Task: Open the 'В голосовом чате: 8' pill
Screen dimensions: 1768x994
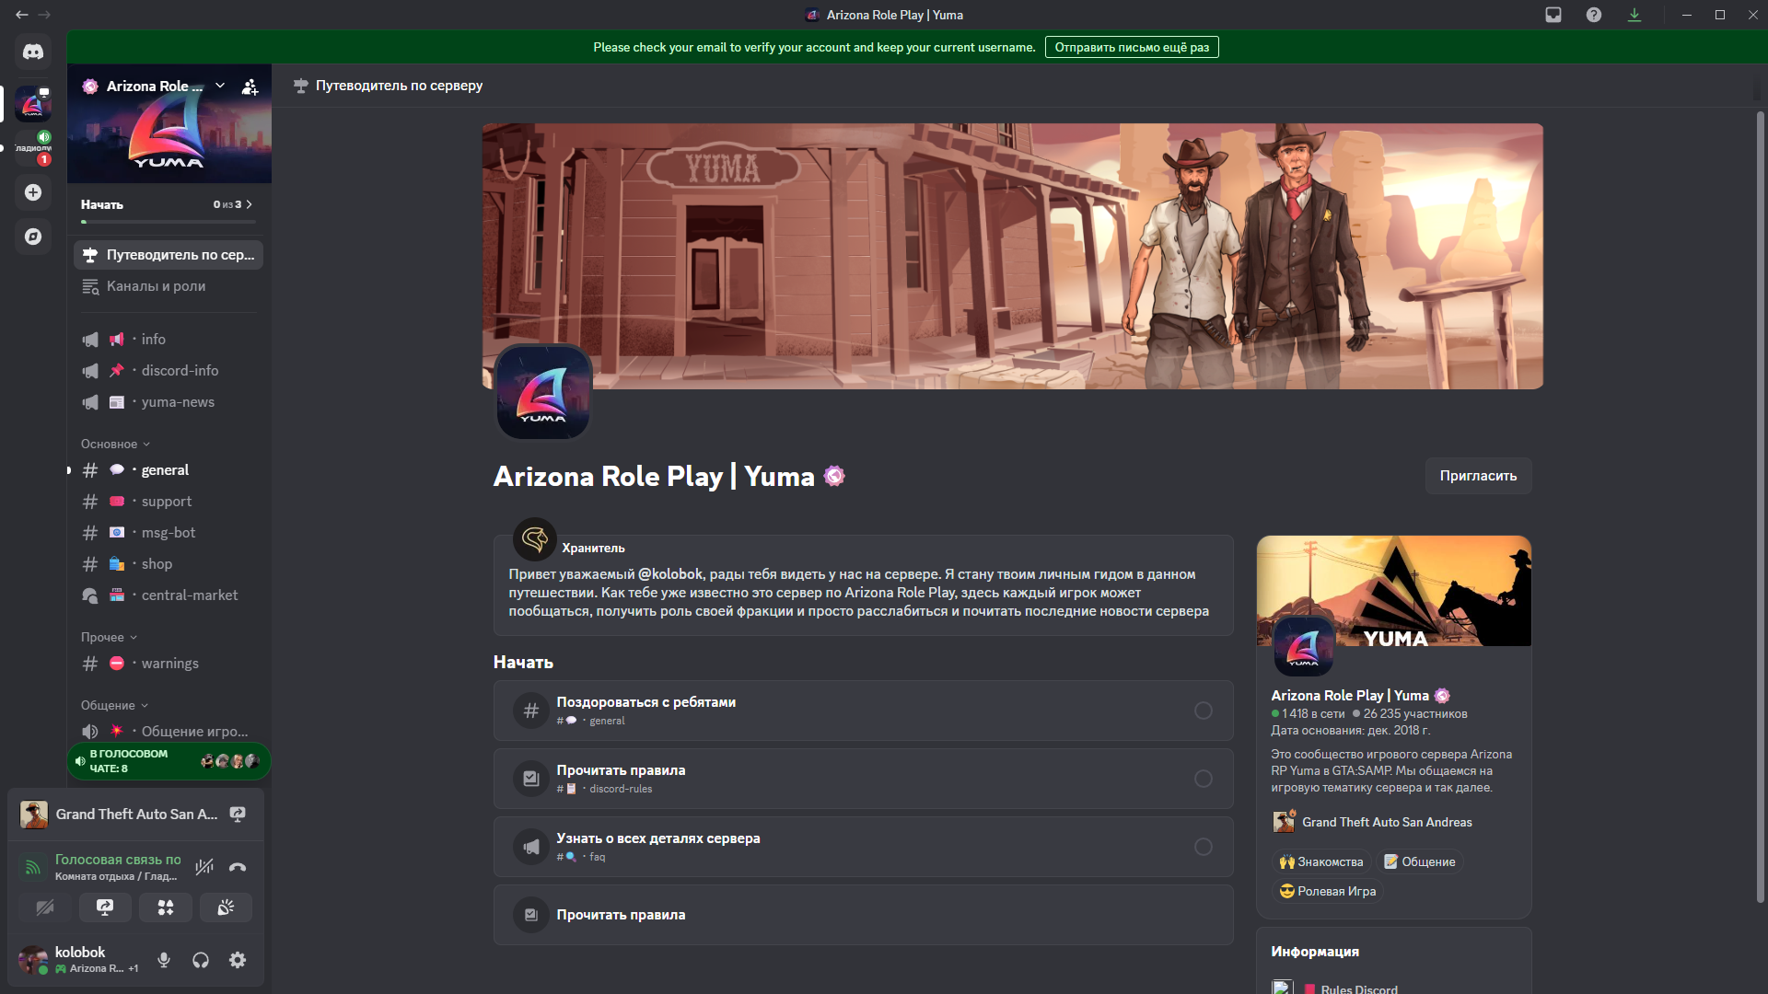Action: tap(169, 761)
